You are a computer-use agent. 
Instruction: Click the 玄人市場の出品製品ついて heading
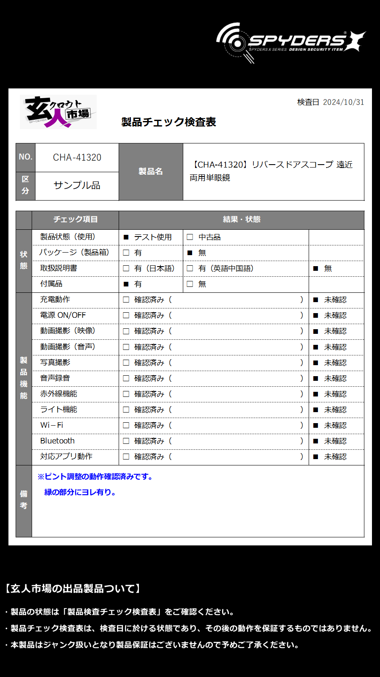[72, 589]
